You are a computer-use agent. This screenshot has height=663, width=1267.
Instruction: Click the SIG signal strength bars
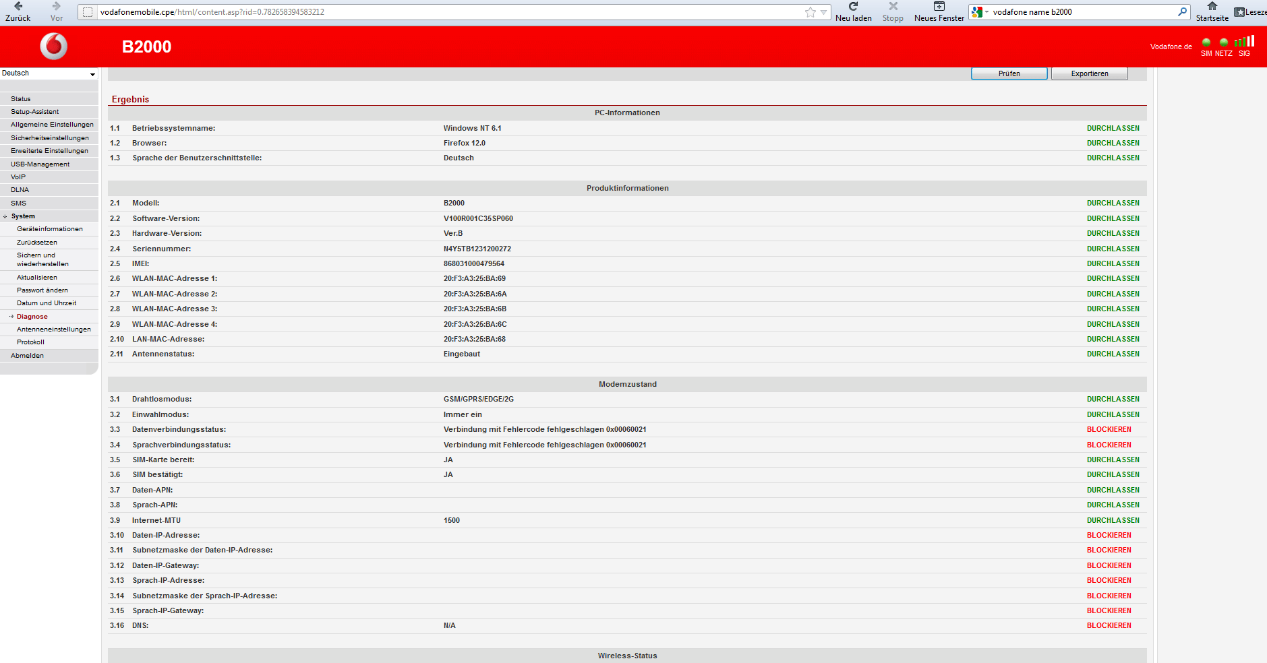tap(1244, 41)
